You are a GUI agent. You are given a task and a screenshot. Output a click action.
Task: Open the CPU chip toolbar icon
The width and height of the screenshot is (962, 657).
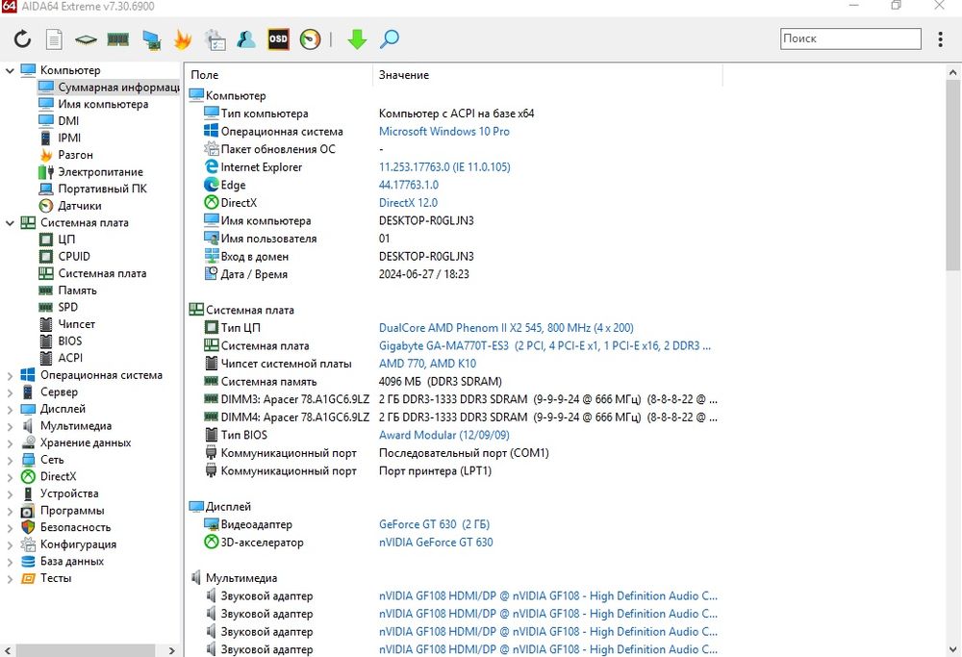coord(86,39)
